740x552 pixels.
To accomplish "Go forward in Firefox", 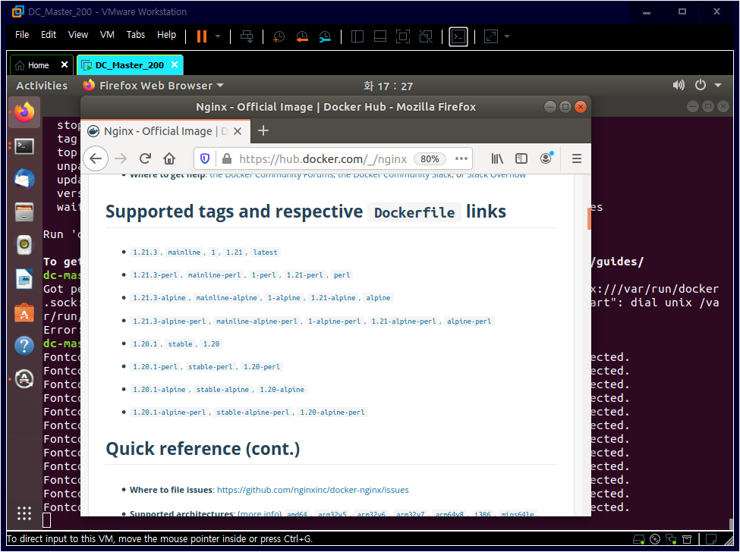I will point(121,159).
